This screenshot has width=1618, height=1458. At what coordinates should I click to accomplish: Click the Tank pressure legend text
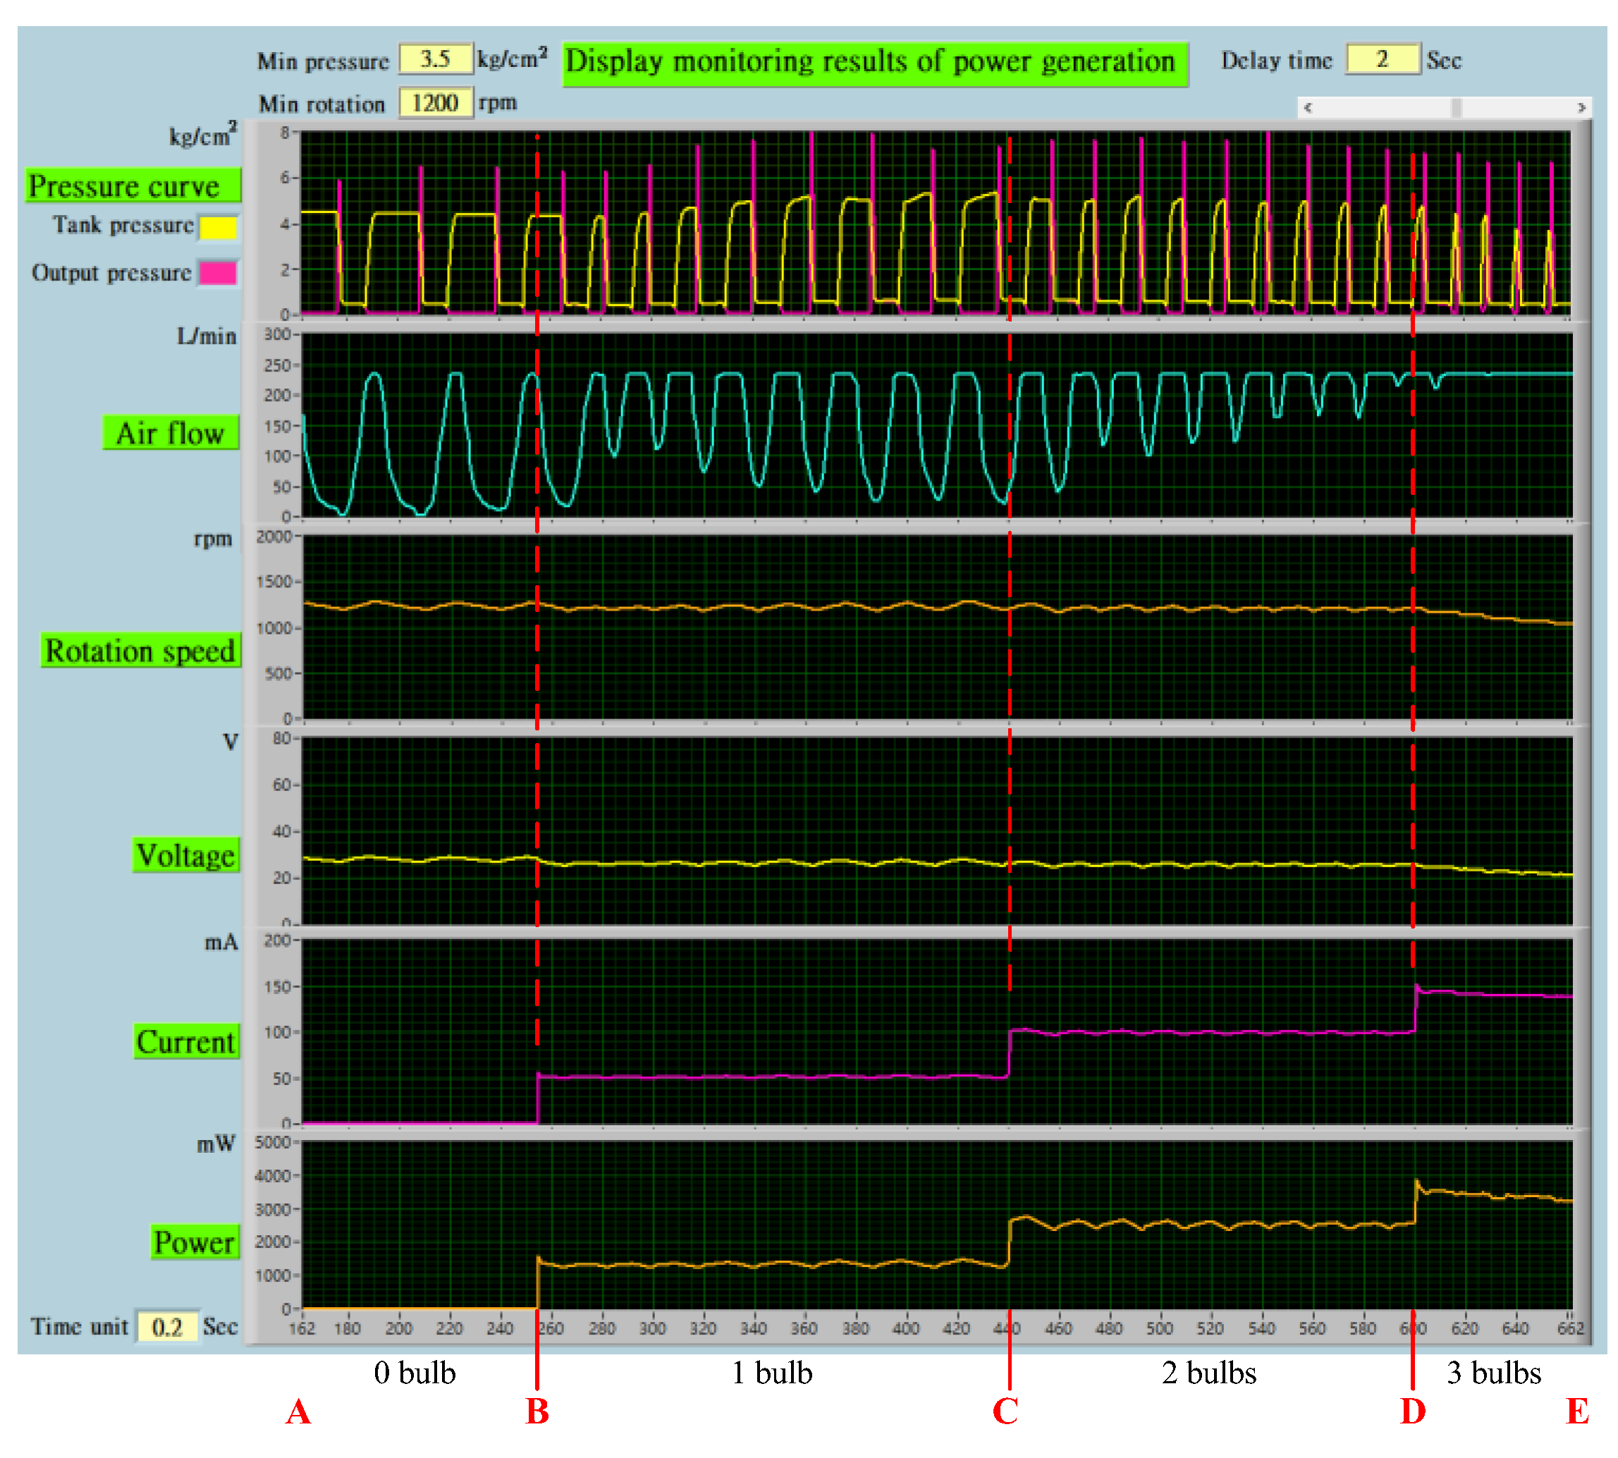click(123, 226)
